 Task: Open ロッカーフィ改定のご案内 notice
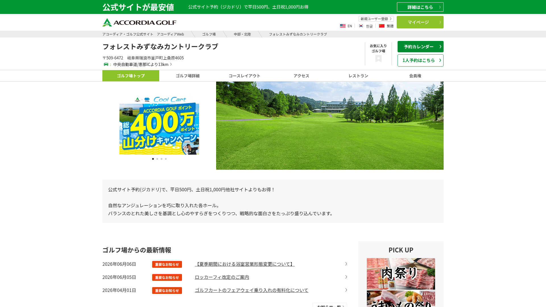[x=222, y=277]
